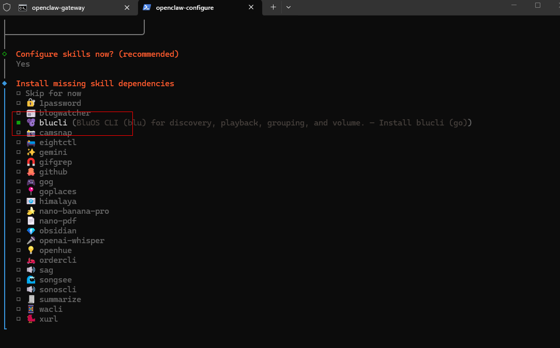Click the github octopus emoji icon
The width and height of the screenshot is (560, 348).
click(31, 172)
